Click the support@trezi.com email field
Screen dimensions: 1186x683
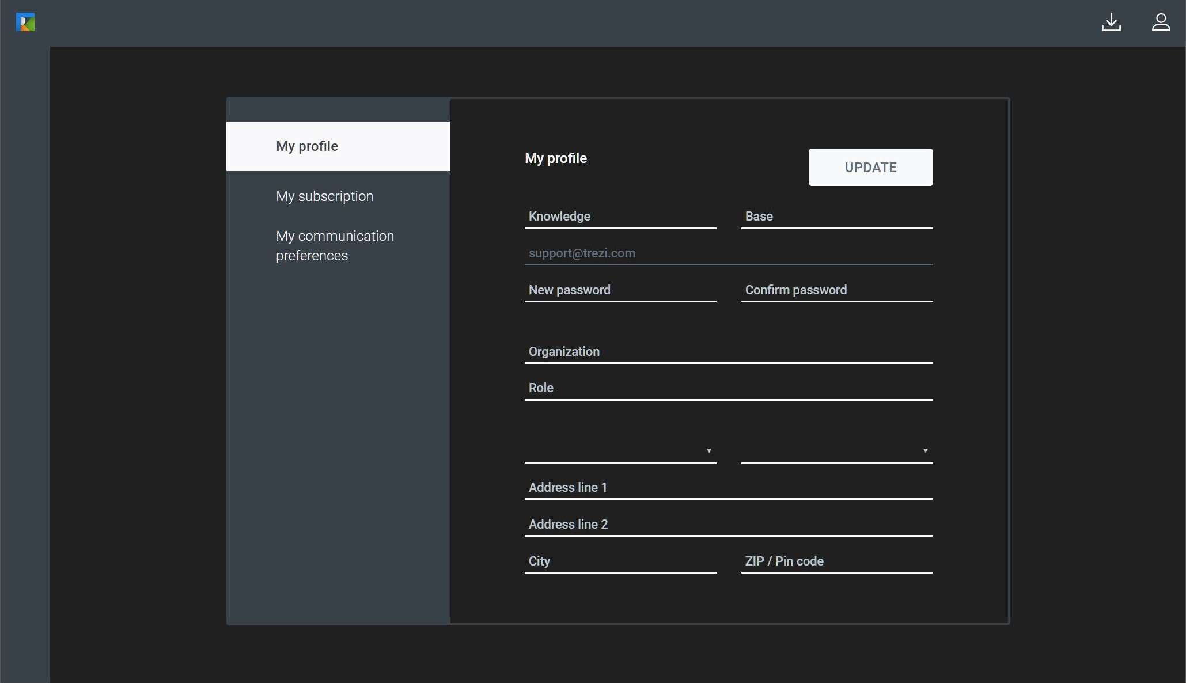(728, 253)
